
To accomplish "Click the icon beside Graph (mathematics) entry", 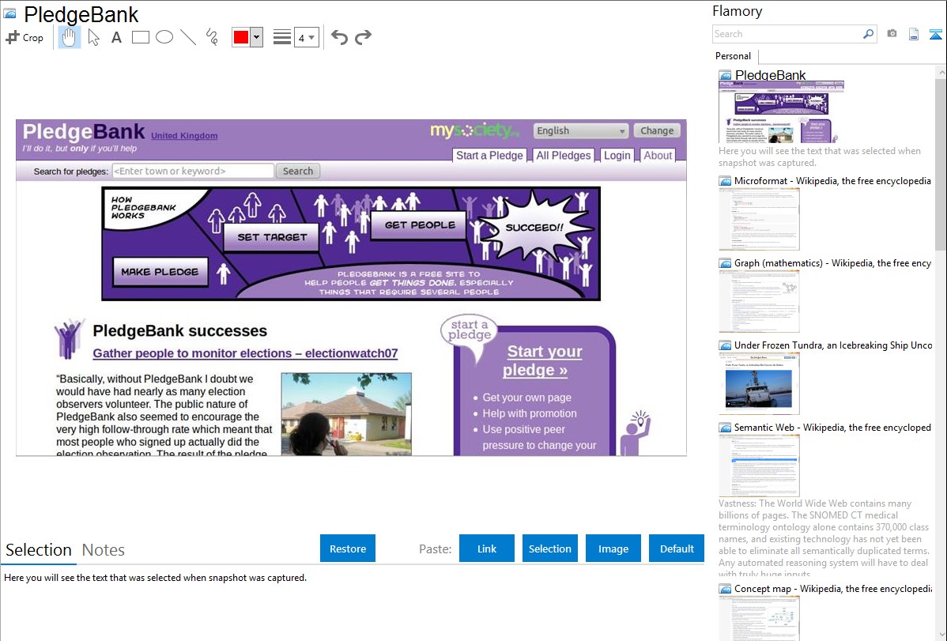I will tap(725, 263).
